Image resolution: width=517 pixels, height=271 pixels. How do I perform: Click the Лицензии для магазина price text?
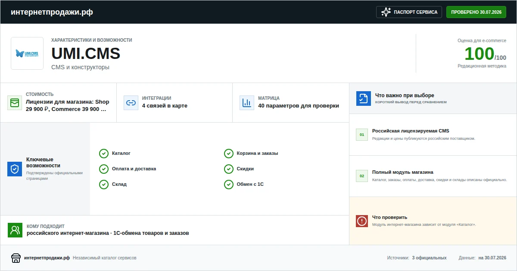68,105
